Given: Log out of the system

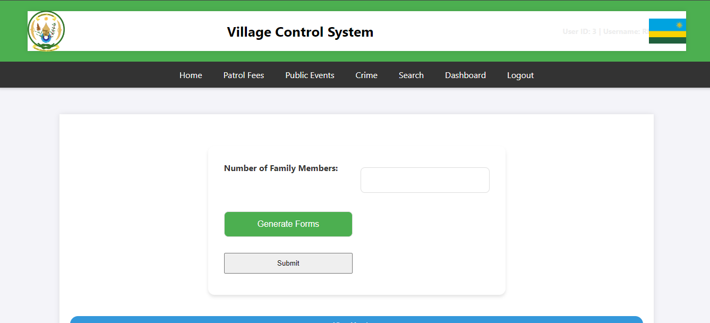Looking at the screenshot, I should pos(520,75).
